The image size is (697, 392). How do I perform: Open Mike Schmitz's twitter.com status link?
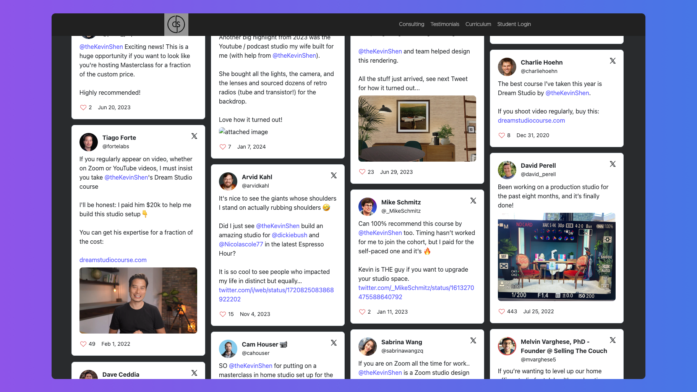(x=416, y=292)
